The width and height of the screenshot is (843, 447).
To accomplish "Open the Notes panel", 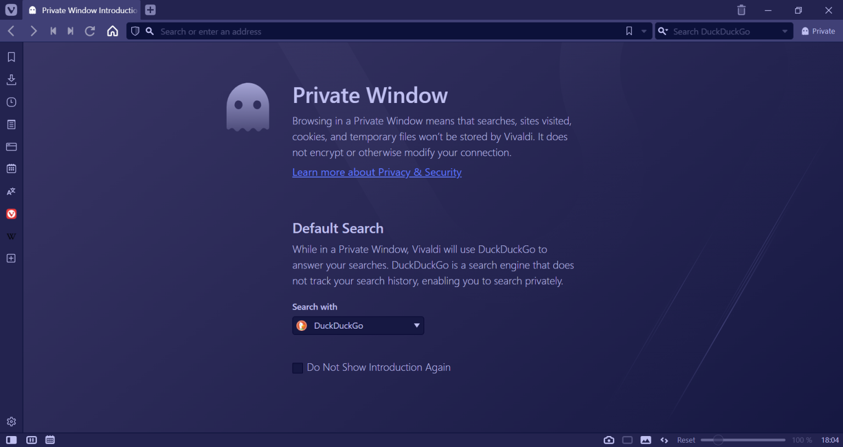I will [11, 125].
